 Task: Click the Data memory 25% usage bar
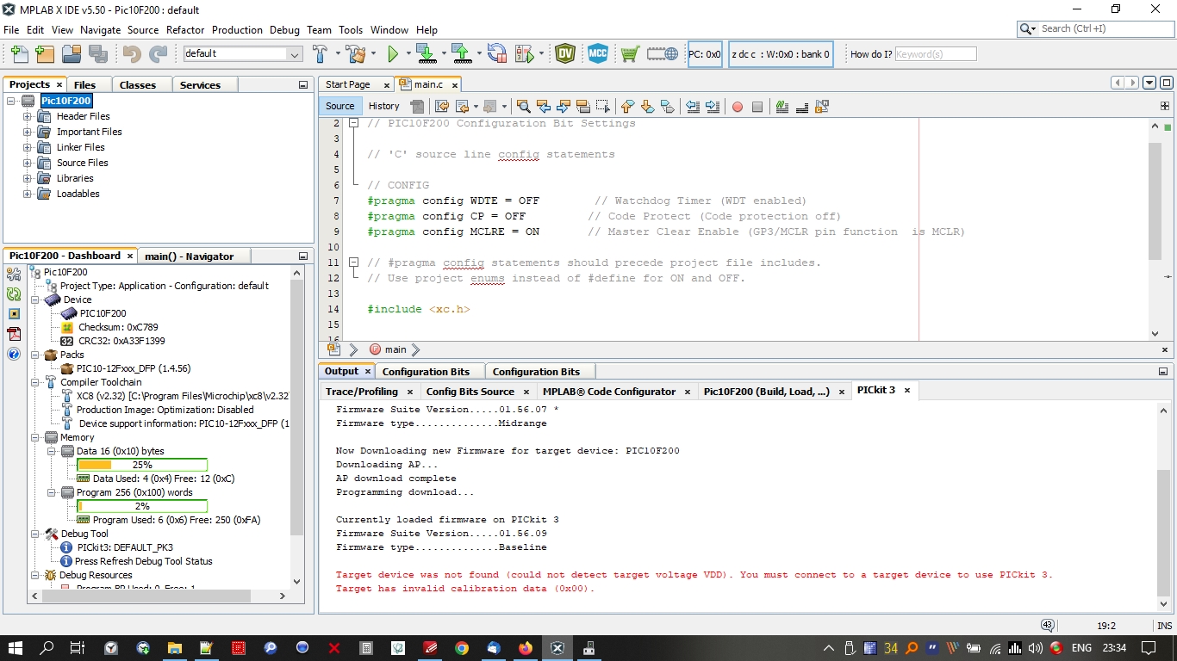(142, 465)
